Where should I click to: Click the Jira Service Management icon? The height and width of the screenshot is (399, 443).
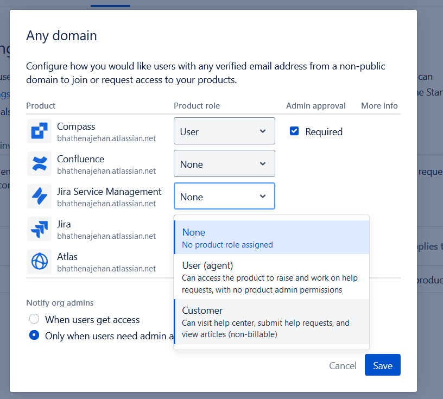pyautogui.click(x=39, y=196)
